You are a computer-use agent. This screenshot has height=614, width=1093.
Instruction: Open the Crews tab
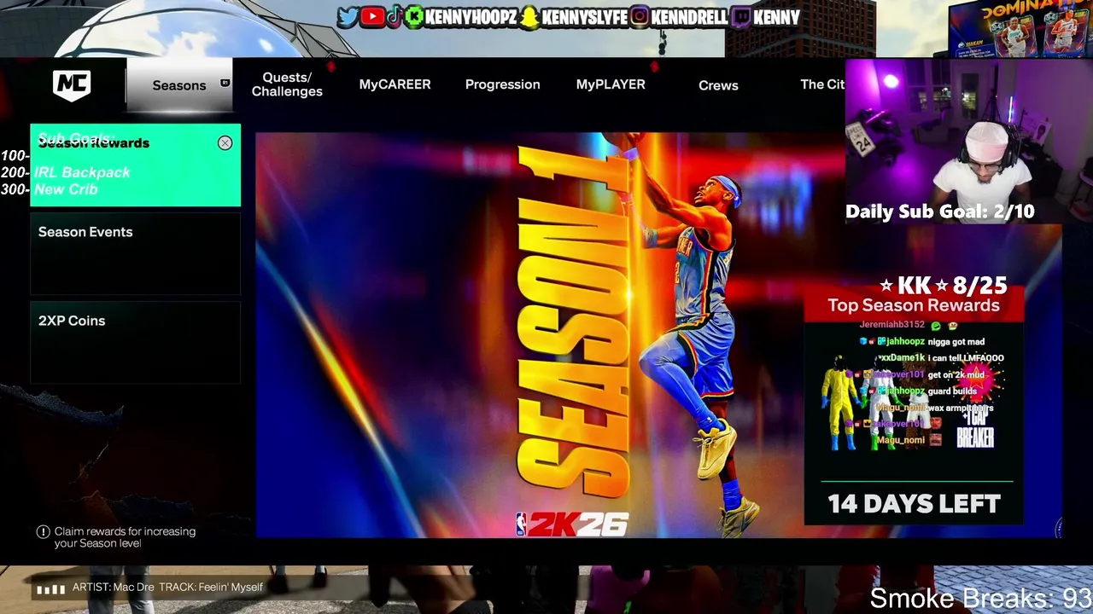pos(718,85)
